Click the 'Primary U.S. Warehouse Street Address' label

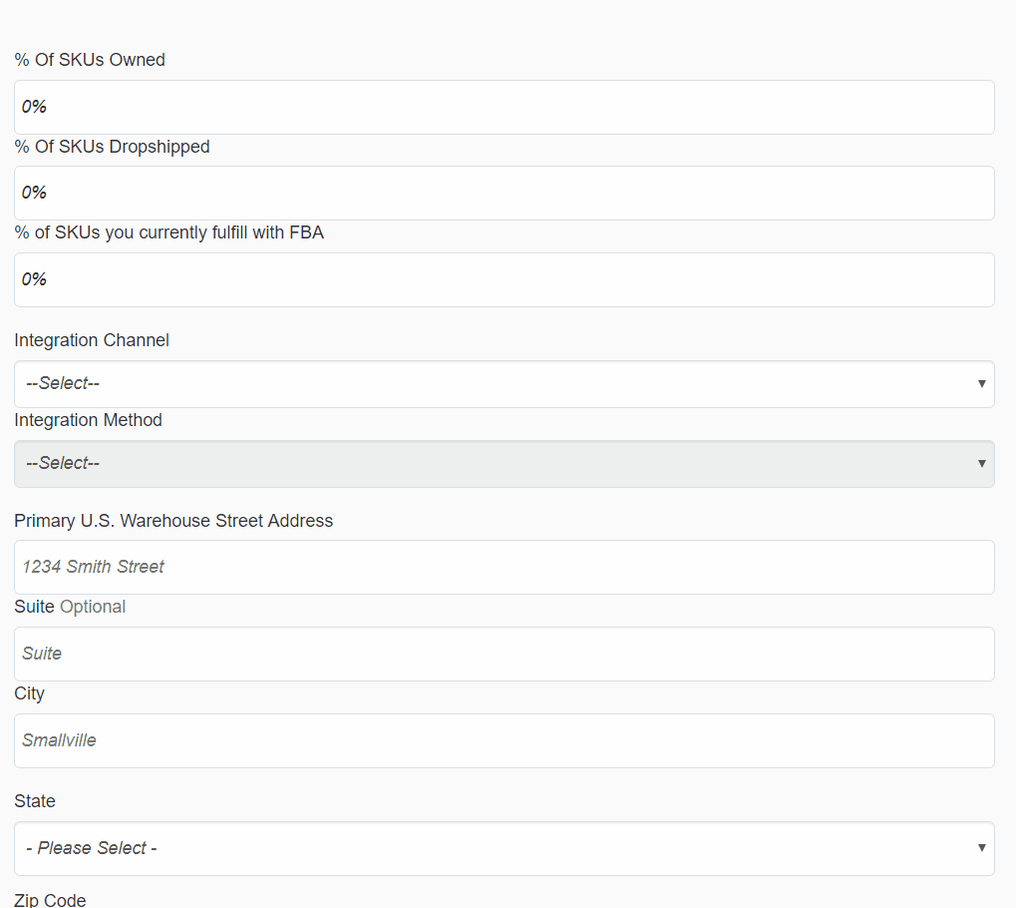click(x=173, y=521)
